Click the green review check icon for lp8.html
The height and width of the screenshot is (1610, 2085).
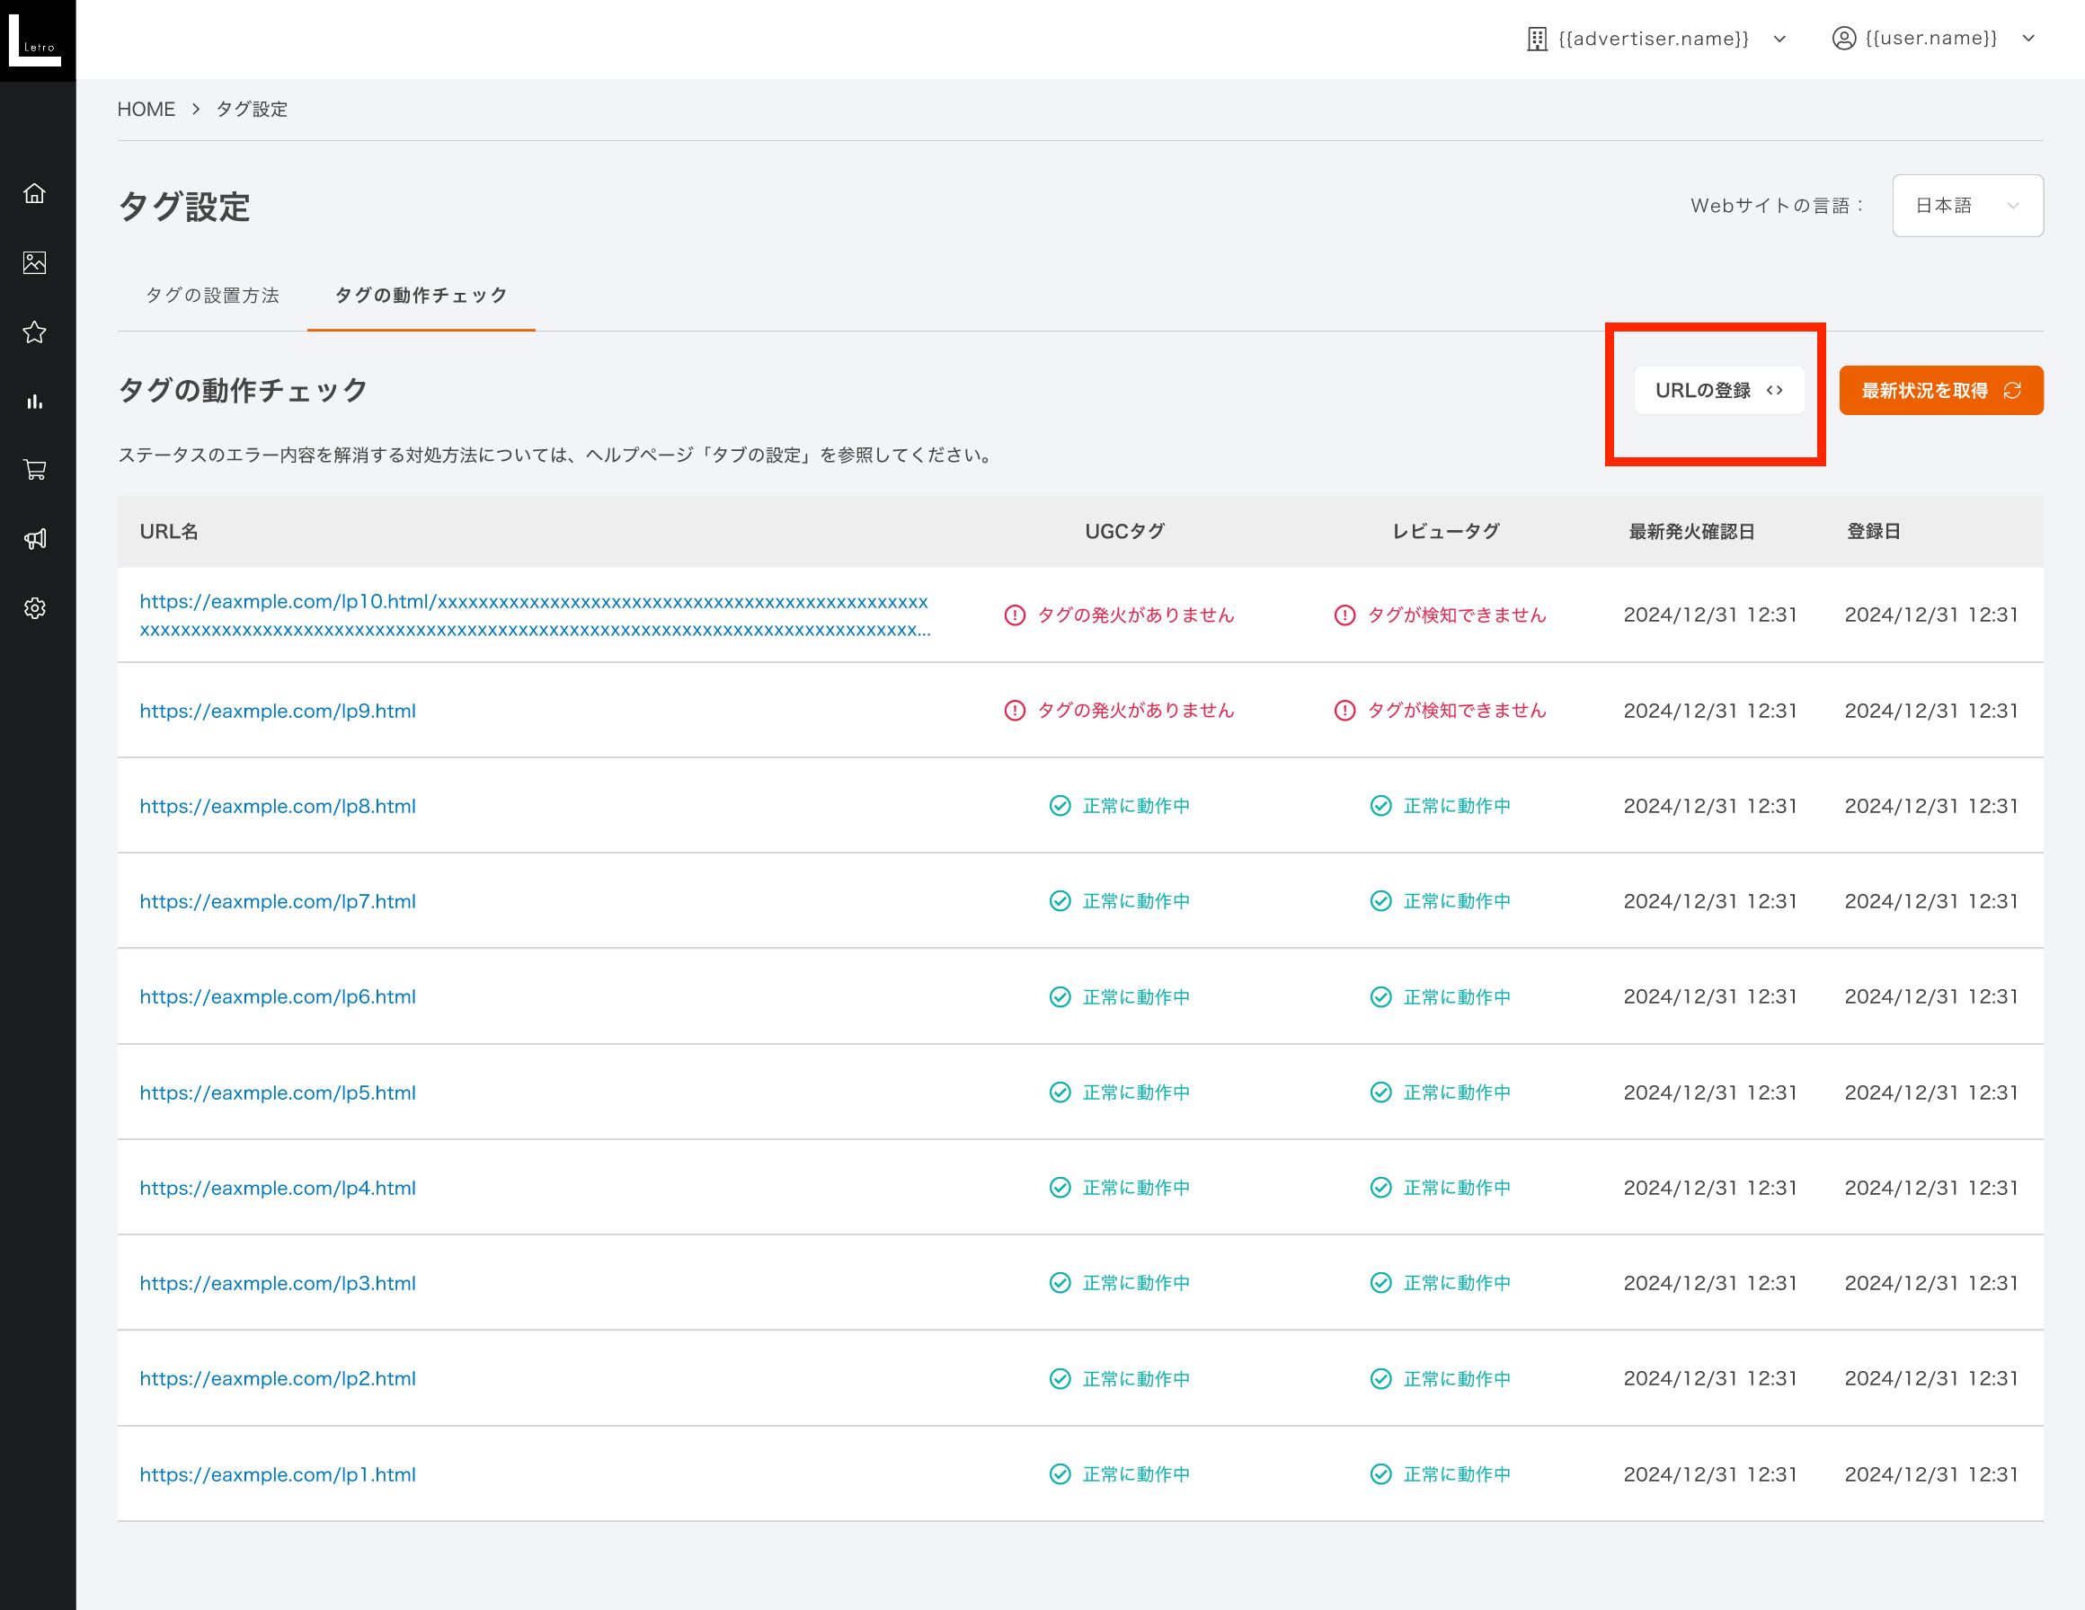pyautogui.click(x=1380, y=807)
